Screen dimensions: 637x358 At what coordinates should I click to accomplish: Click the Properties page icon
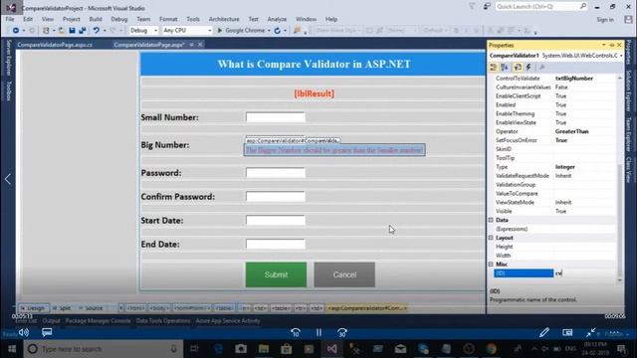coord(518,68)
